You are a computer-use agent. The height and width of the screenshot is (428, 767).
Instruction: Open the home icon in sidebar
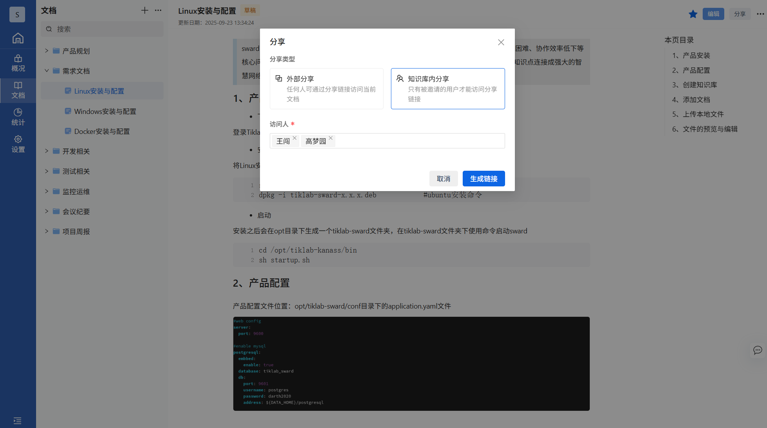18,38
